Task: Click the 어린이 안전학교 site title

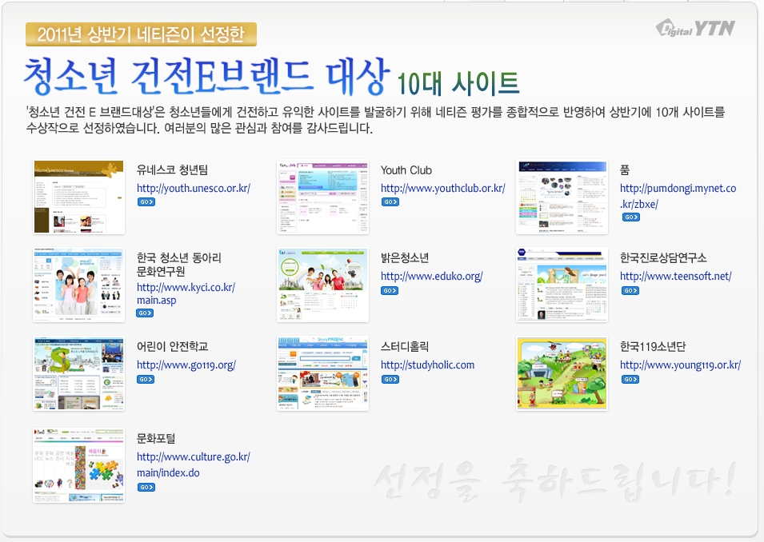Action: (x=172, y=346)
